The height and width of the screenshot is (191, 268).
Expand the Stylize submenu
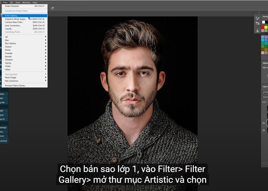coord(25,63)
